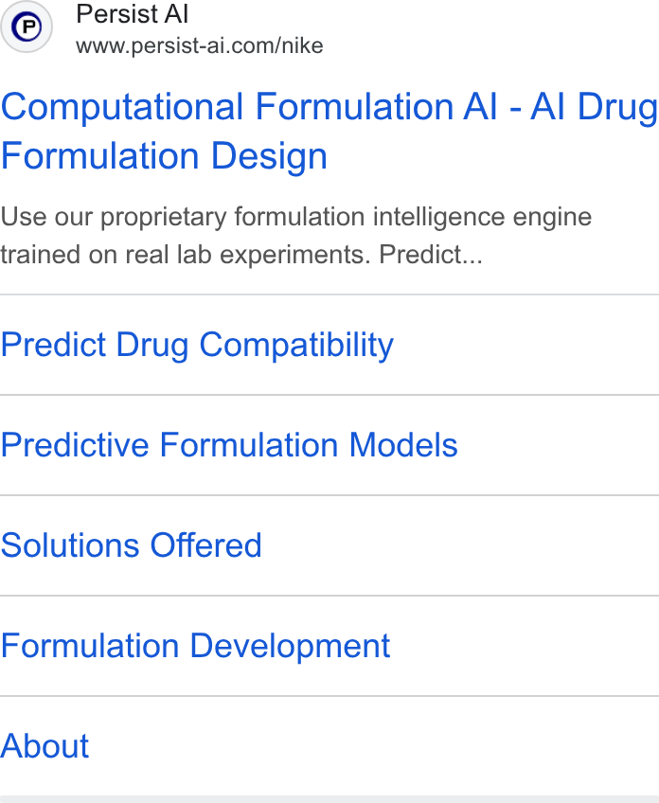The width and height of the screenshot is (659, 803).
Task: Click the "Formulation Design" second headline line
Action: tap(164, 156)
